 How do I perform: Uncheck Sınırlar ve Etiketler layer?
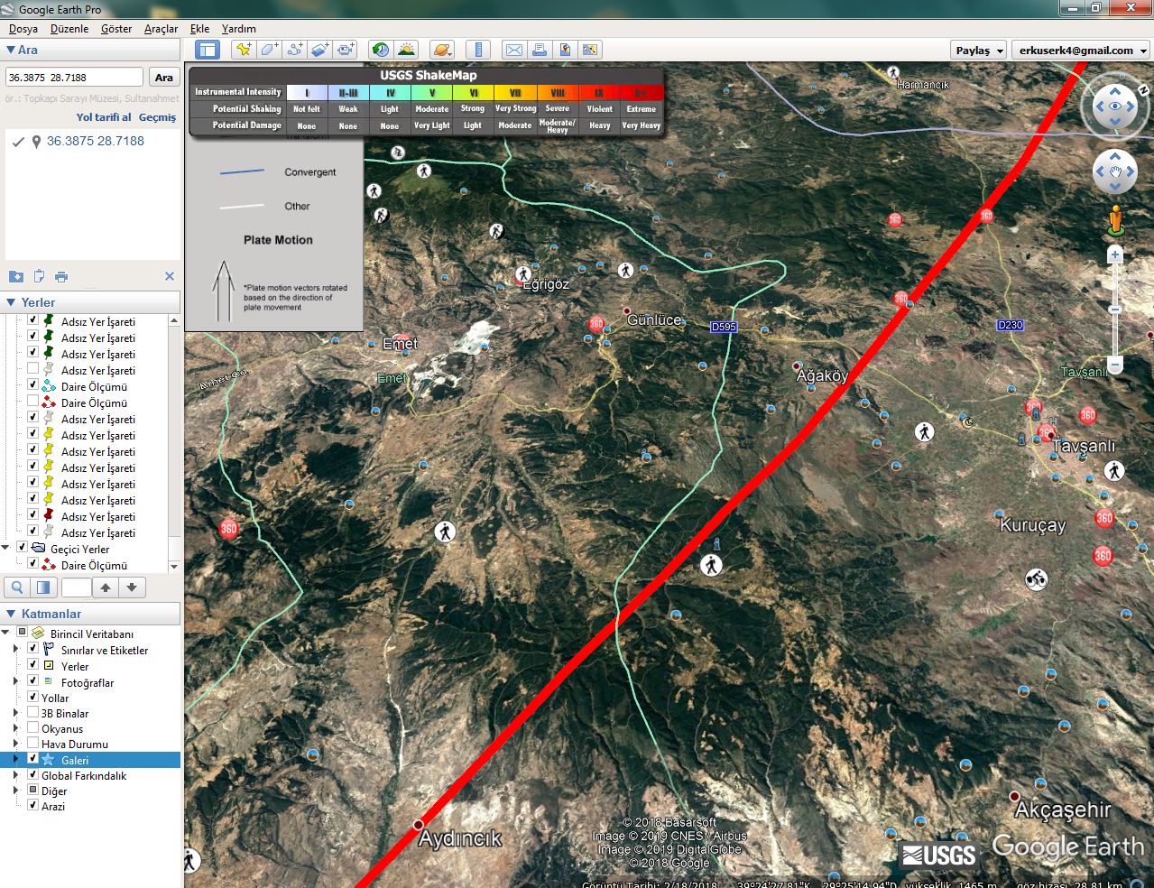32,650
